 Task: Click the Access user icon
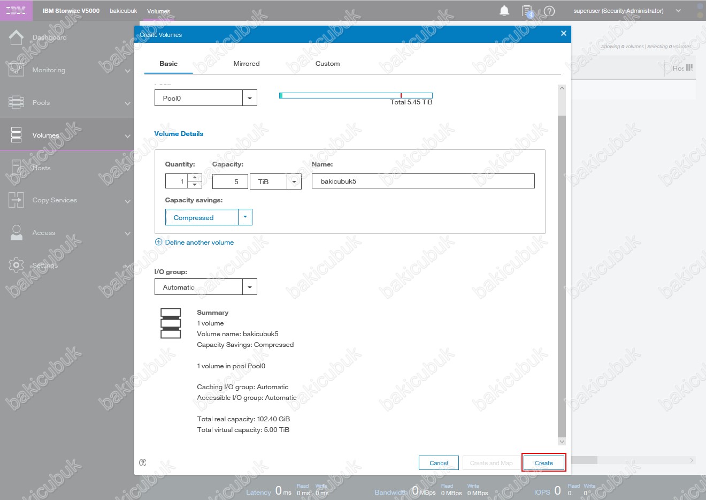click(x=17, y=232)
